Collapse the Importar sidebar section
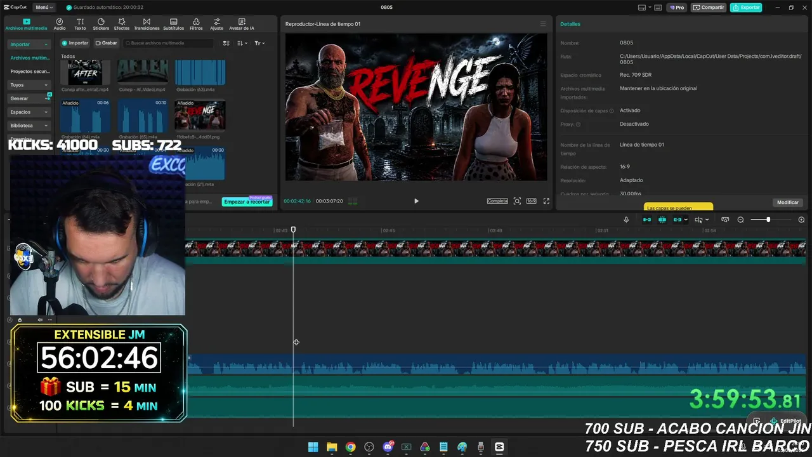 click(29, 44)
